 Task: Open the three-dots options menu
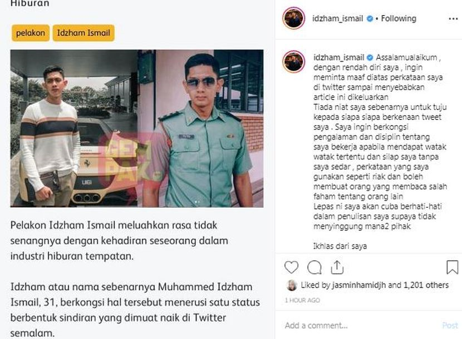[x=453, y=19]
